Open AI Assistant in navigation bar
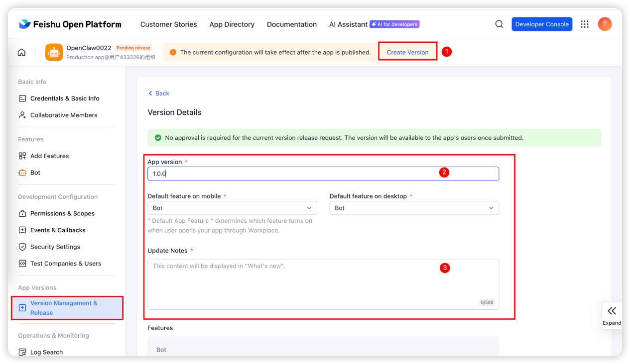This screenshot has width=630, height=364. pyautogui.click(x=348, y=24)
